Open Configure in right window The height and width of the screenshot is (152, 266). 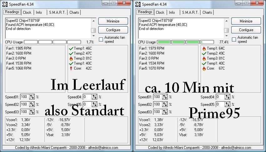pos(246,30)
